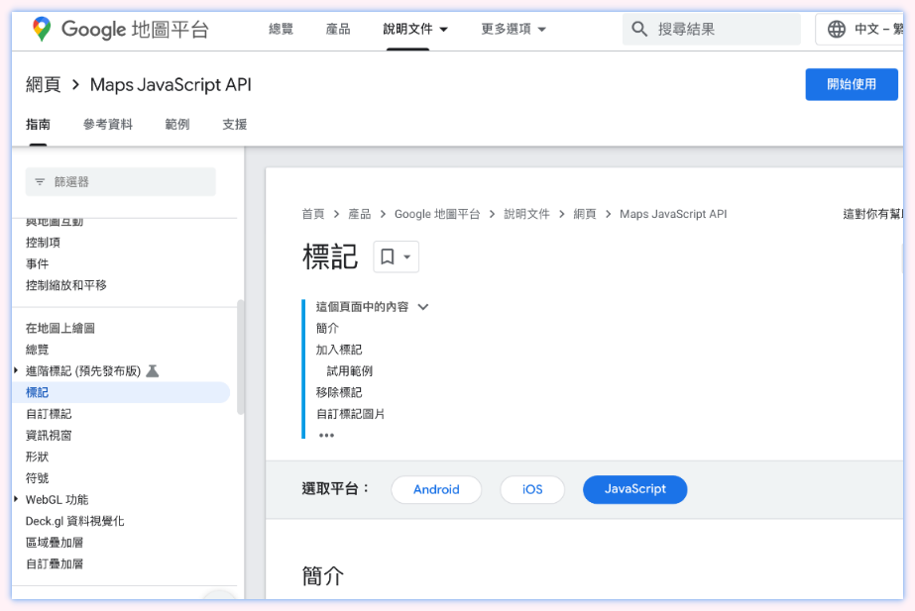Click the 在地圖上繪圖 section heading
915x611 pixels.
60,328
